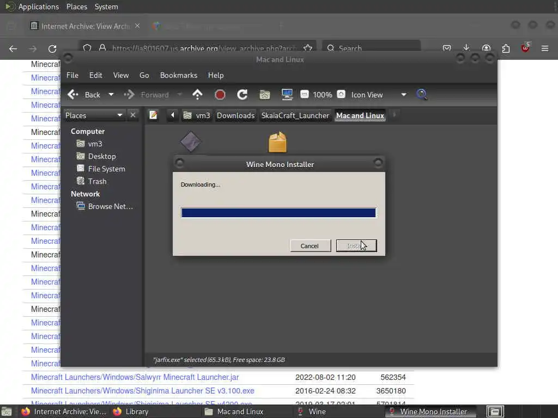The width and height of the screenshot is (558, 418).
Task: Open Shiginima Launcher SE v3.100.exe link
Action: [142, 391]
